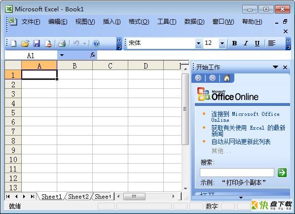Image resolution: width=295 pixels, height=214 pixels.
Task: Expand the Name Box dropdown
Action: pyautogui.click(x=62, y=55)
